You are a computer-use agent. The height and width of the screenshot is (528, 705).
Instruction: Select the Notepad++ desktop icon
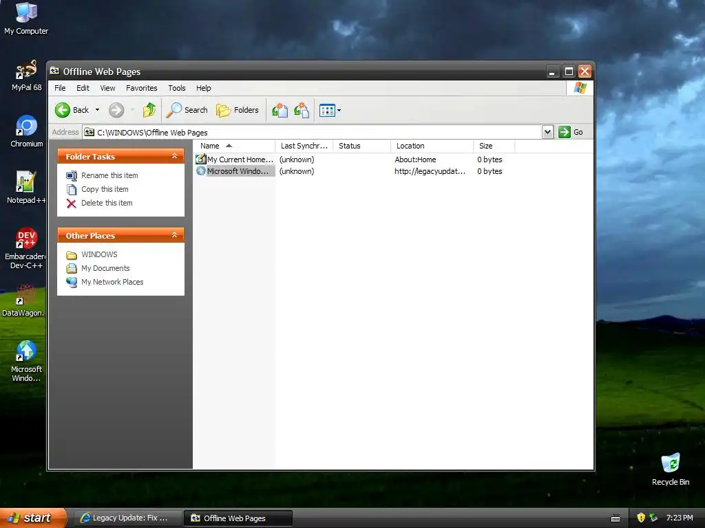26,188
